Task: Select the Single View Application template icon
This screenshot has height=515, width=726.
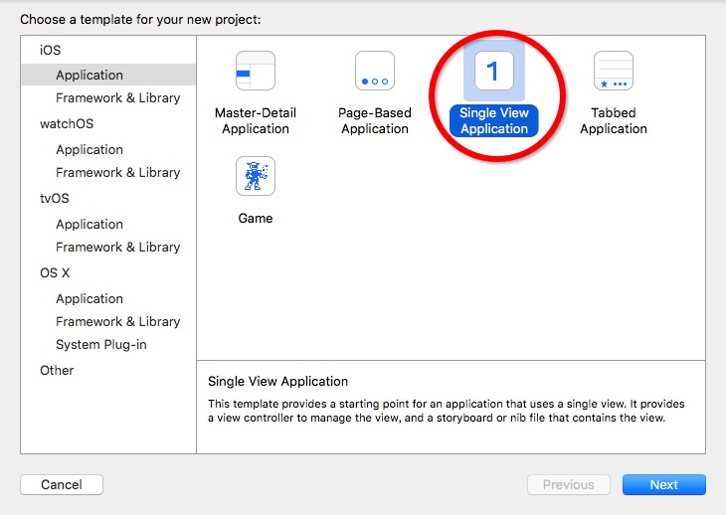Action: tap(494, 71)
